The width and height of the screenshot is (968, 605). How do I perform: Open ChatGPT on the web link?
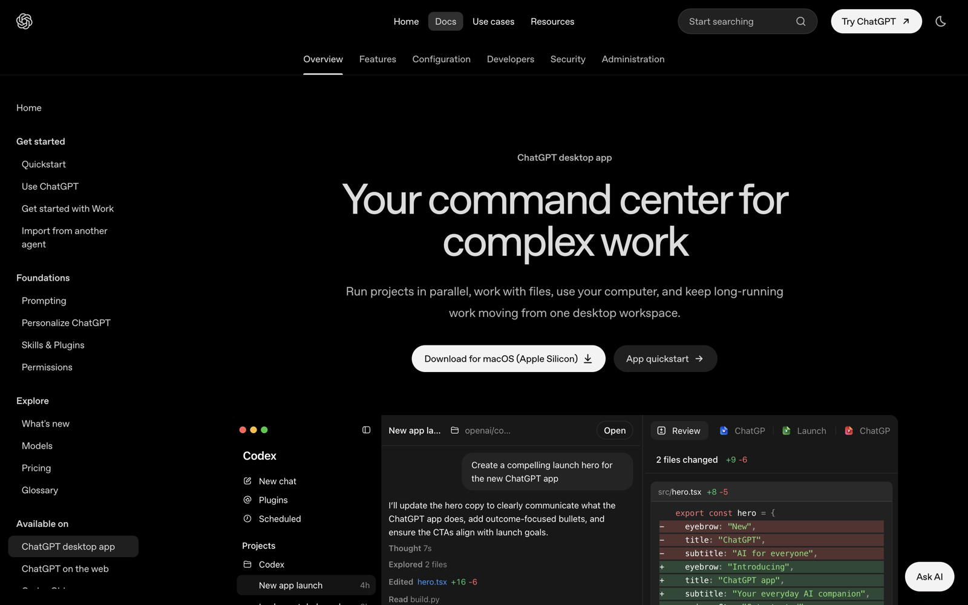pos(65,569)
